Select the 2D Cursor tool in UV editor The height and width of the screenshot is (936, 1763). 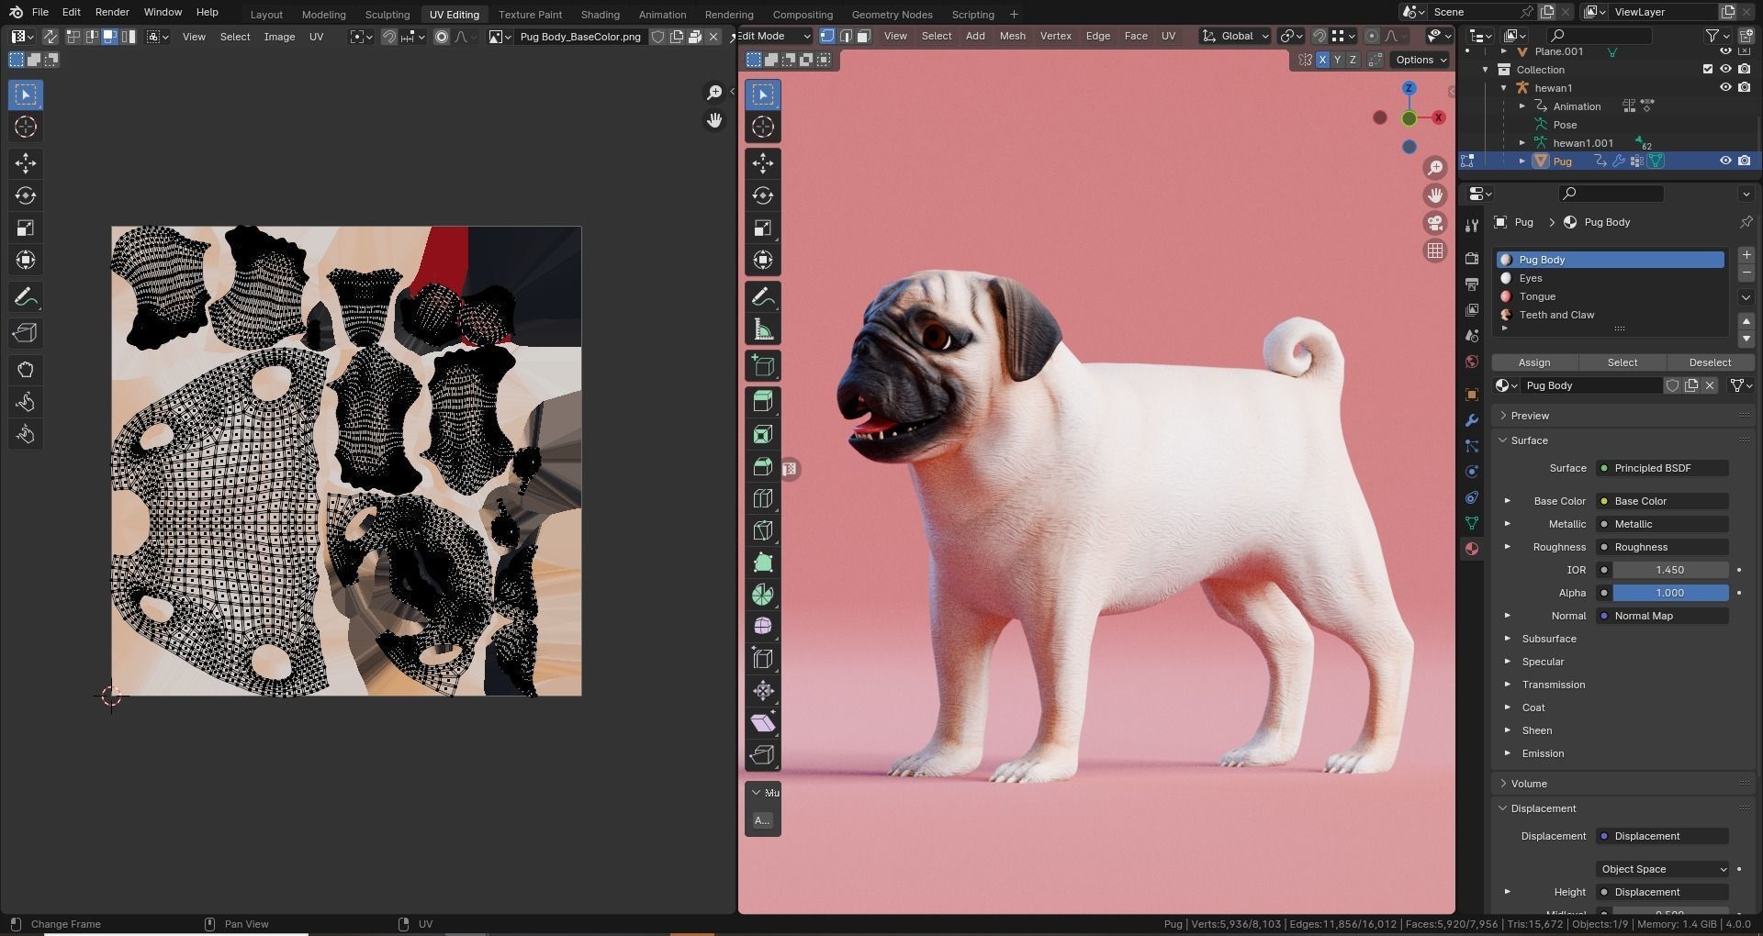point(26,127)
